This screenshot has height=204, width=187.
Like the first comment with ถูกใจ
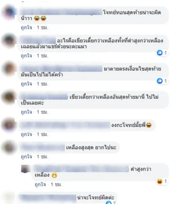(26, 27)
